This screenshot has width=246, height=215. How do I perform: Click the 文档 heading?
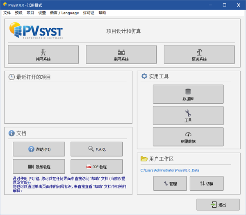[21, 133]
